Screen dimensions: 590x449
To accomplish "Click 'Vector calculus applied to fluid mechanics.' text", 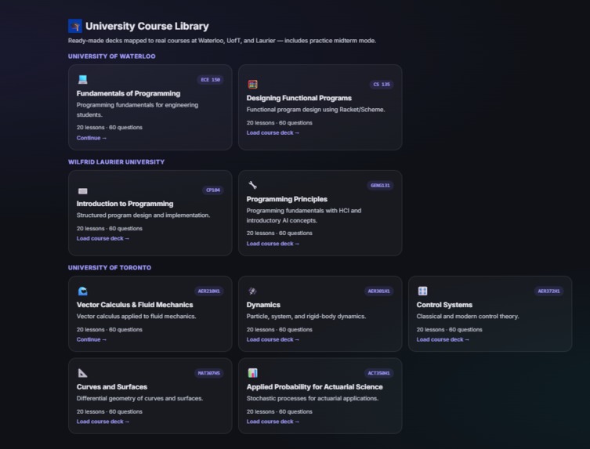I will coord(136,316).
